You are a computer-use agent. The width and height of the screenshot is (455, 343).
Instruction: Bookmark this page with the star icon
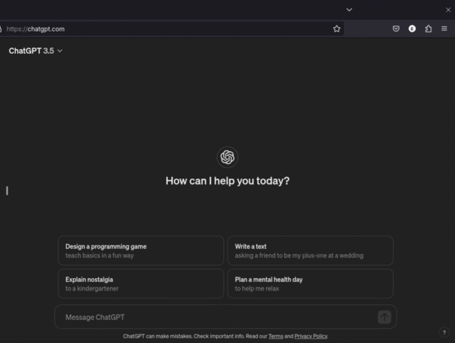[337, 29]
